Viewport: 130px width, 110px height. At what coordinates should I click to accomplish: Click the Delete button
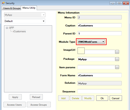click(76, 98)
